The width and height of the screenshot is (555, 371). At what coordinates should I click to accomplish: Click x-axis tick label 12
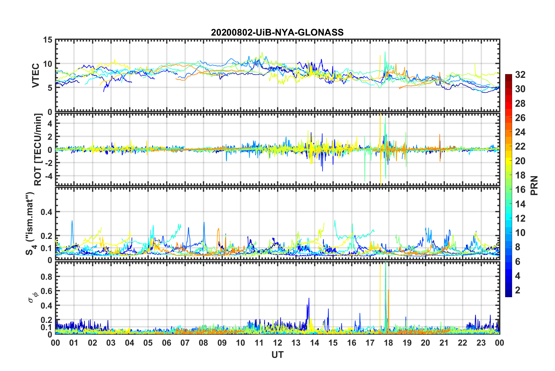(x=277, y=343)
